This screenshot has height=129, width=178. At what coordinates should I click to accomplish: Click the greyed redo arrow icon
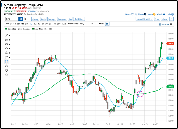point(6,75)
